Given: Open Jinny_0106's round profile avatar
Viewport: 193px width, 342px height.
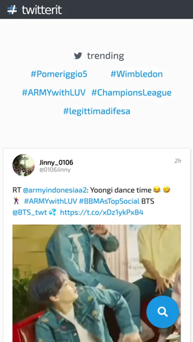Looking at the screenshot, I should point(23,165).
